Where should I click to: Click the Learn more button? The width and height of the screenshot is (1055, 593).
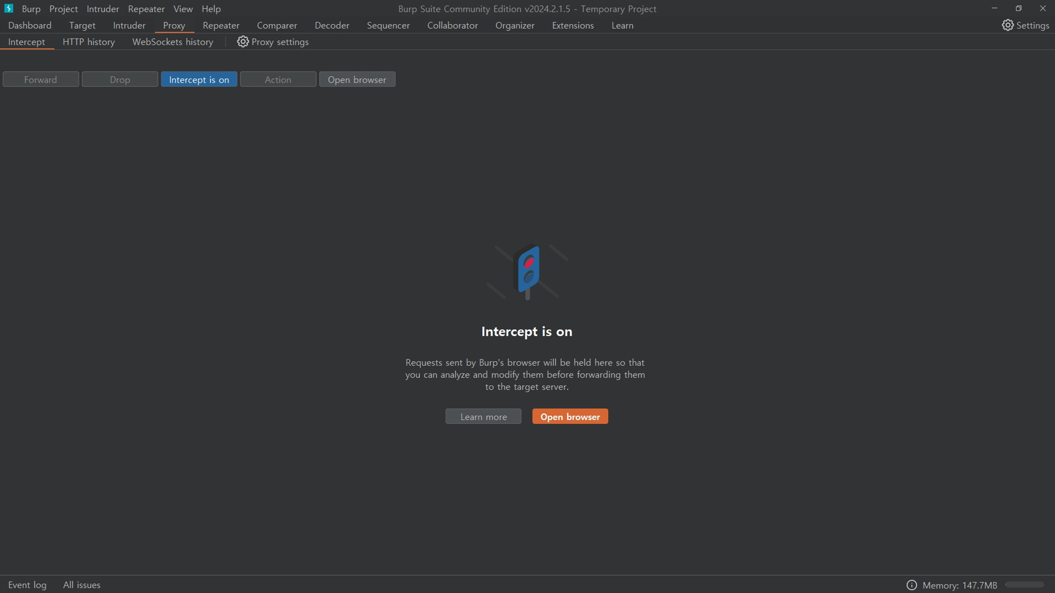click(x=484, y=417)
